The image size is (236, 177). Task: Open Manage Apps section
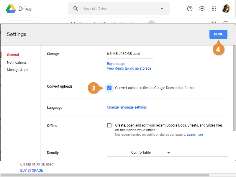coord(17,70)
